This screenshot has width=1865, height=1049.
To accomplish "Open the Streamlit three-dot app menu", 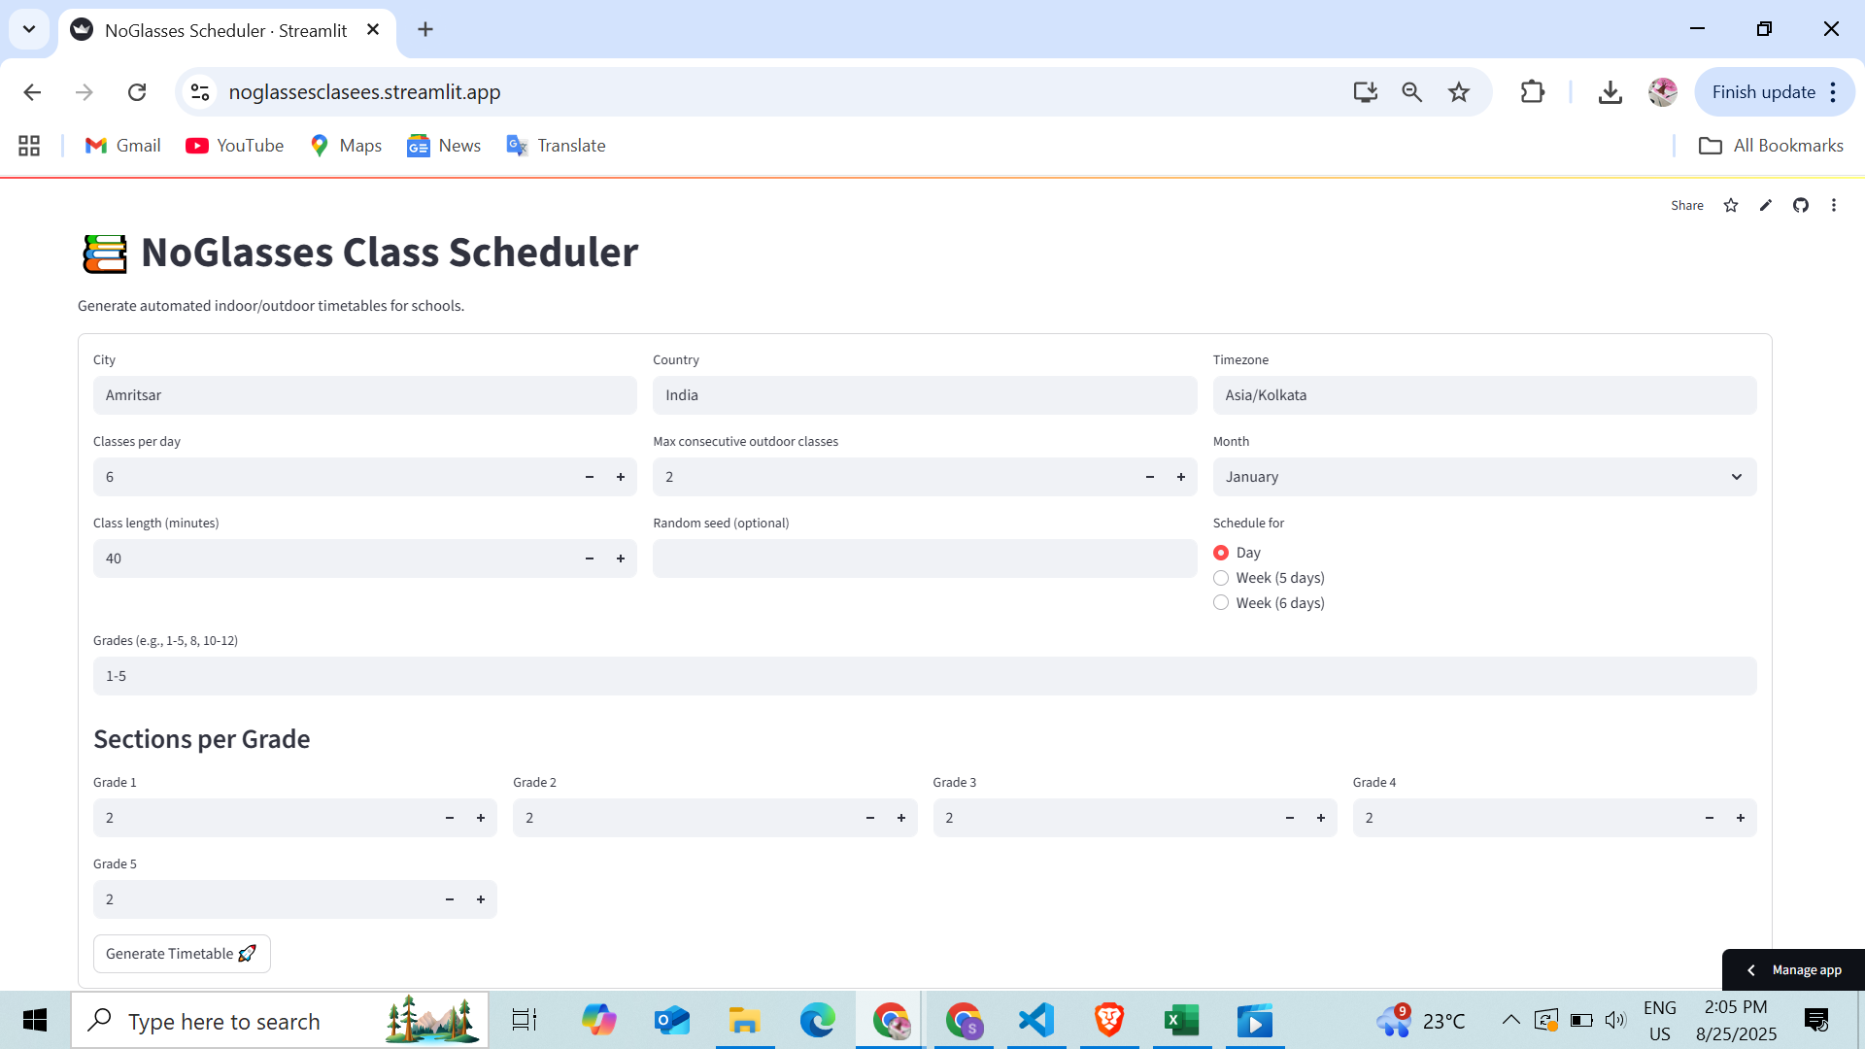I will (1834, 205).
